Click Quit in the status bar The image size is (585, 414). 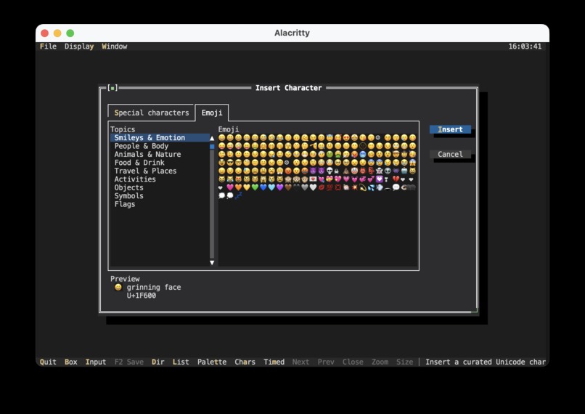(x=48, y=362)
